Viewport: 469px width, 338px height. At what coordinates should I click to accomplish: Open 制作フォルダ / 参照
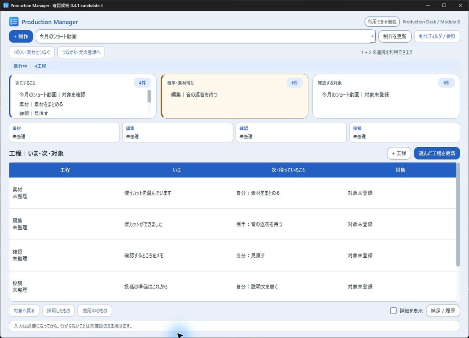tap(437, 37)
